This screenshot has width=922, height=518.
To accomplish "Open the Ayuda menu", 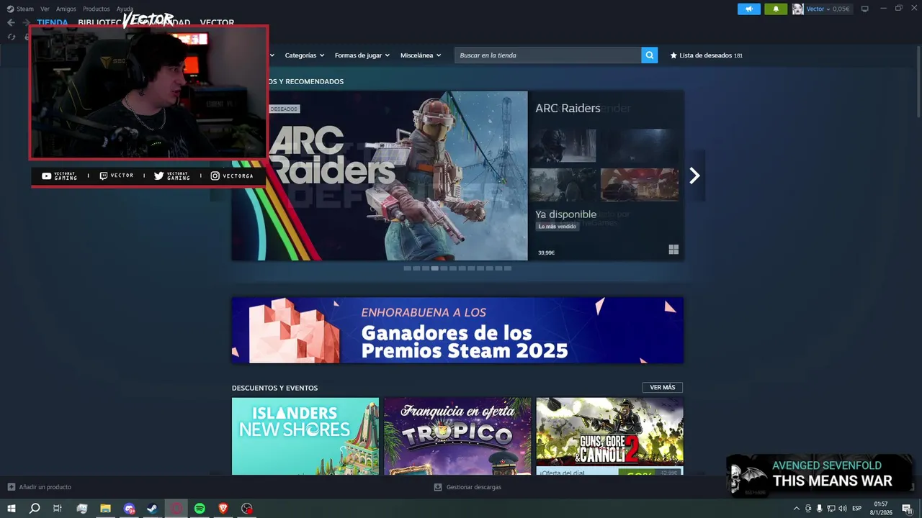I will (x=125, y=9).
